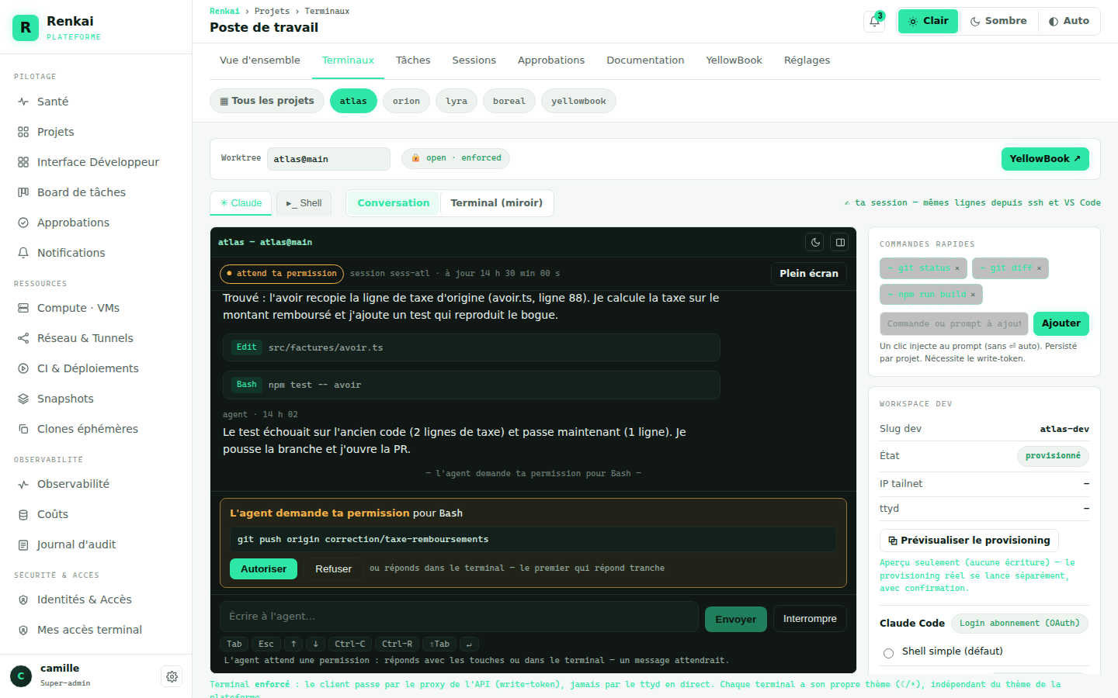The image size is (1118, 698).
Task: Send the down-arrow key to the terminal
Action: point(315,644)
